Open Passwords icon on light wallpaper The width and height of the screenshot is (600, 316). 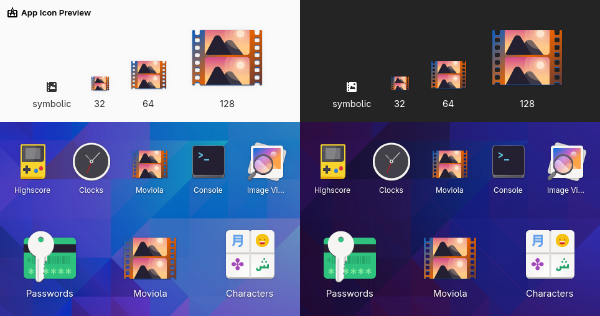tap(50, 256)
